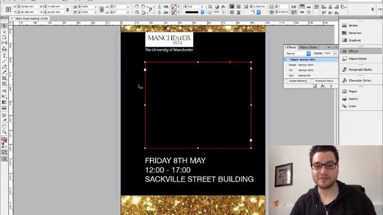Open the stroke style dropdown
This screenshot has width=383, height=215.
point(202,12)
